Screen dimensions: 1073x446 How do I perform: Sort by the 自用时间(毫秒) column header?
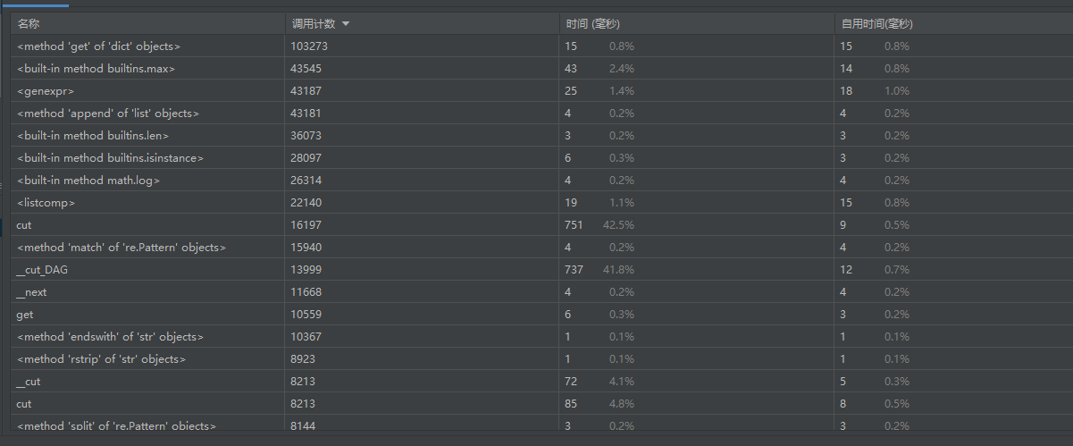coord(876,24)
